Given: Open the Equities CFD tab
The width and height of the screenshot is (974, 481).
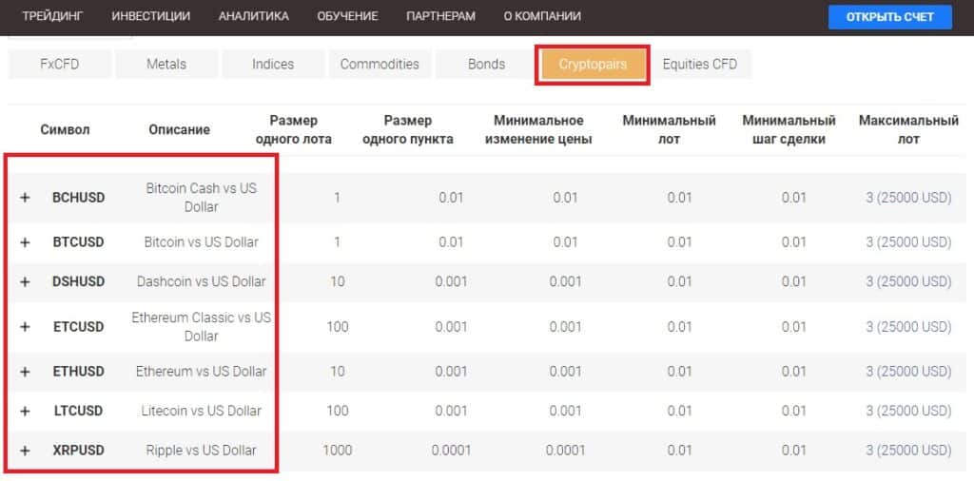Looking at the screenshot, I should [x=699, y=65].
